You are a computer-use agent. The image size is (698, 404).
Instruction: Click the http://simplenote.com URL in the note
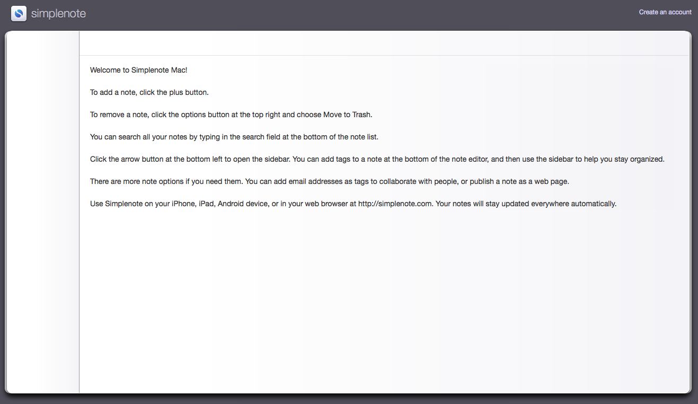pos(395,204)
